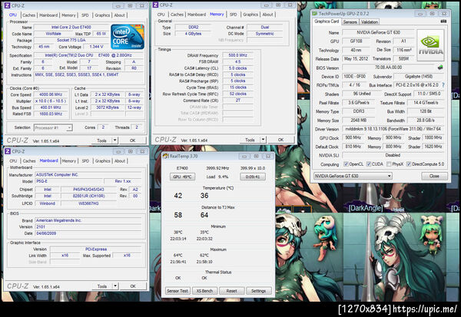Image resolution: width=461 pixels, height=317 pixels.
Task: Click the Bus Interface question mark icon
Action: point(443,85)
